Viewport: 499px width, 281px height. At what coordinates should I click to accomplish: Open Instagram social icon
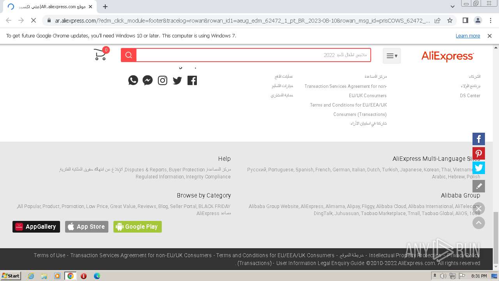click(x=163, y=80)
